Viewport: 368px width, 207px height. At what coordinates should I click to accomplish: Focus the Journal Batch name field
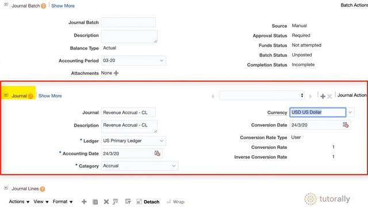pyautogui.click(x=128, y=22)
